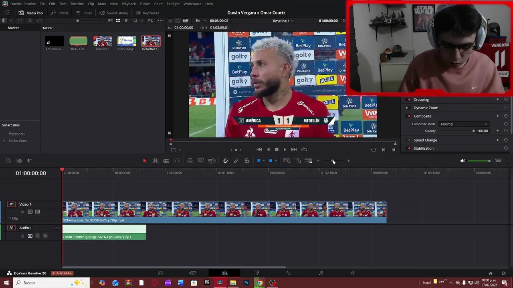Open Project Settings gear icon

point(504,273)
